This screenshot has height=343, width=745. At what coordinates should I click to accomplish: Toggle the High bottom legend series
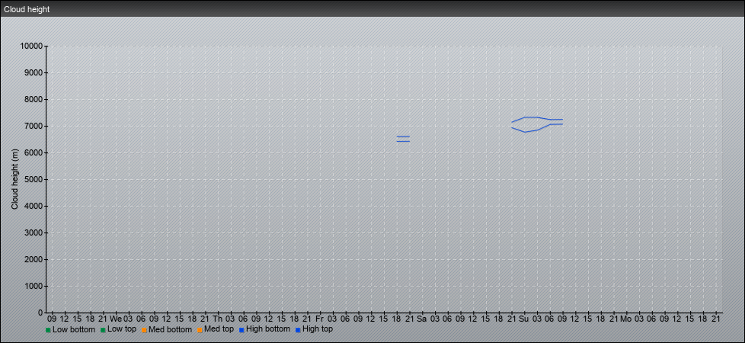click(264, 329)
